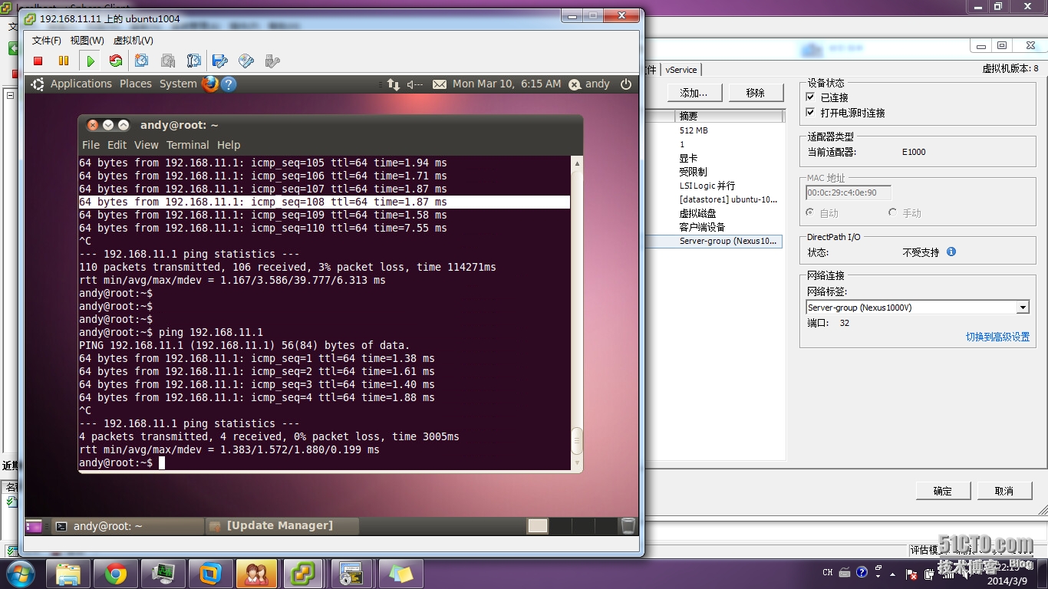Screen dimensions: 1048x589
Task: Click the terminal scrollbar down arrow
Action: (x=577, y=462)
